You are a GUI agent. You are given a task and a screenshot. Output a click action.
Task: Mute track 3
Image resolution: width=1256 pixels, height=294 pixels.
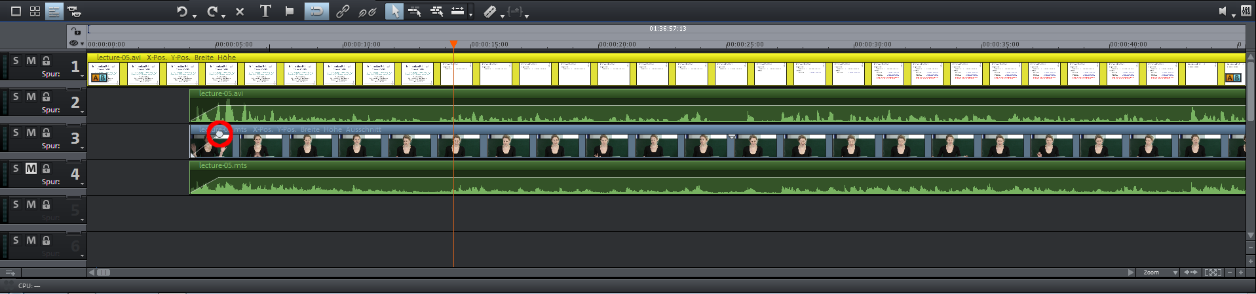tap(31, 132)
